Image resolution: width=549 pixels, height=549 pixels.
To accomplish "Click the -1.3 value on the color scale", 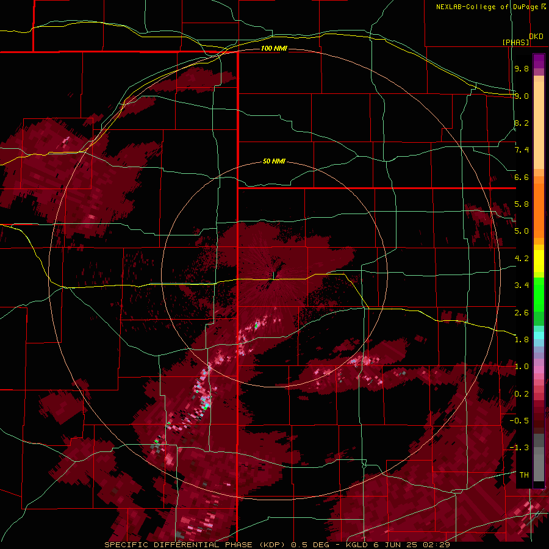I will [519, 448].
